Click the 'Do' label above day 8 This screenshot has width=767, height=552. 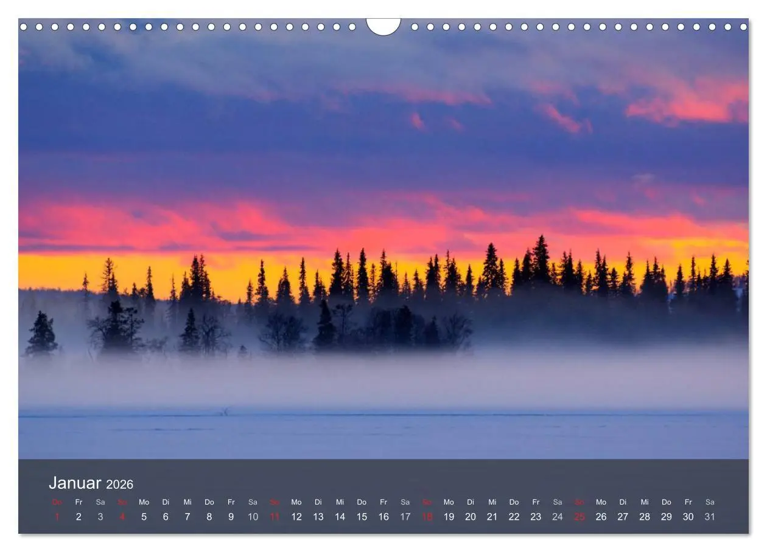[x=209, y=502]
